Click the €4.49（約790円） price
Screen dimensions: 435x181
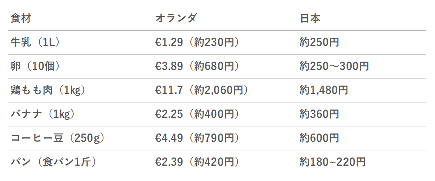click(x=197, y=138)
